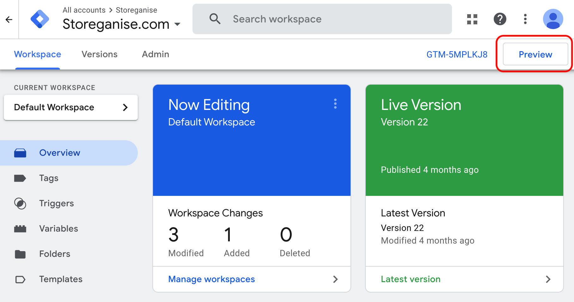
Task: Click Storeganise breadcrumb link
Action: point(136,10)
